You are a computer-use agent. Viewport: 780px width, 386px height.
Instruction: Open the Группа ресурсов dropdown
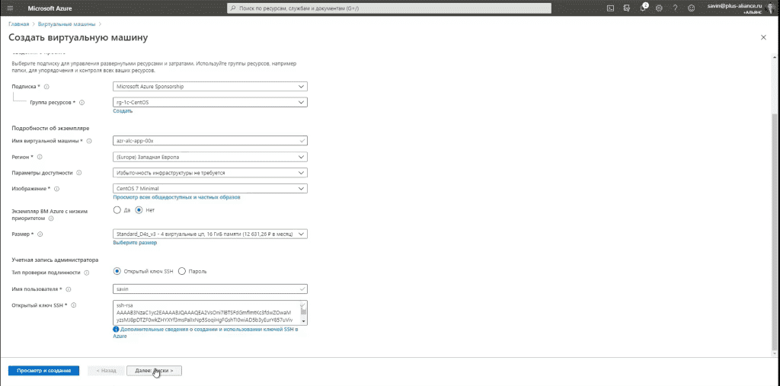pos(210,103)
